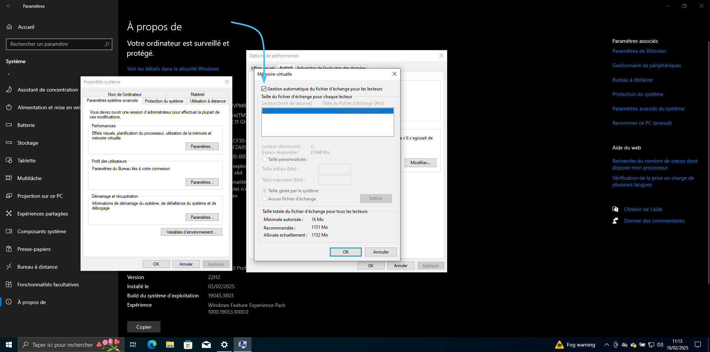
Task: Click OK in Mémoire virtuelle dialog
Action: pyautogui.click(x=345, y=252)
